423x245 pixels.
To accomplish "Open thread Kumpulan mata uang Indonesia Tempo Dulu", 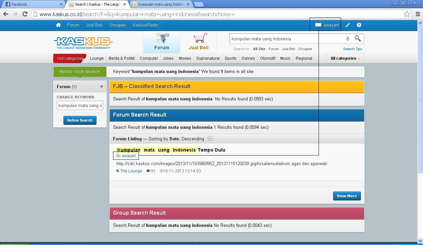I will pyautogui.click(x=171, y=150).
